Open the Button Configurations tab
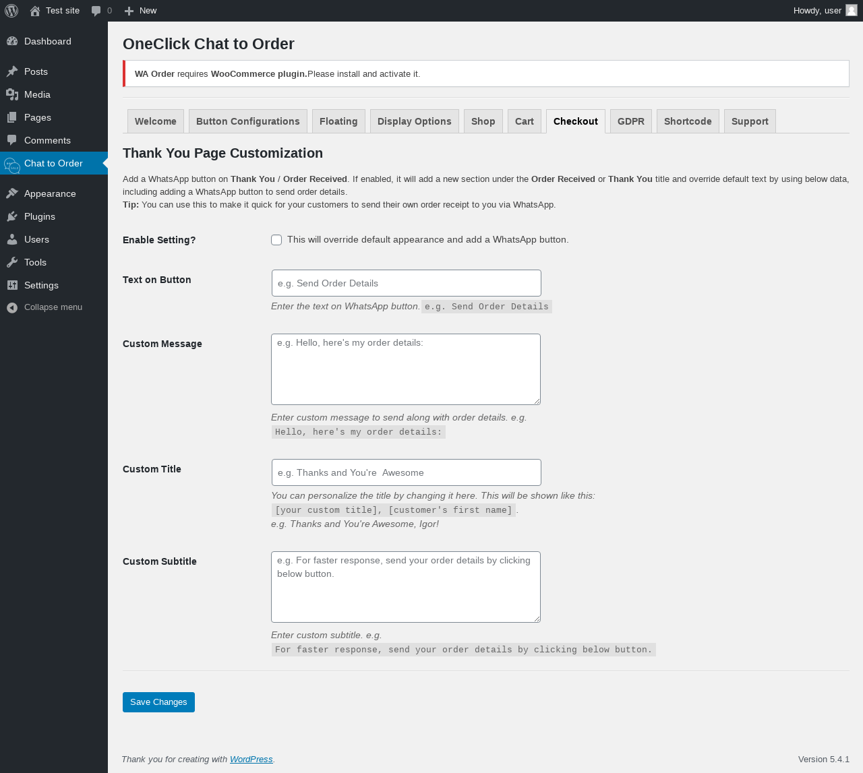 pos(248,121)
